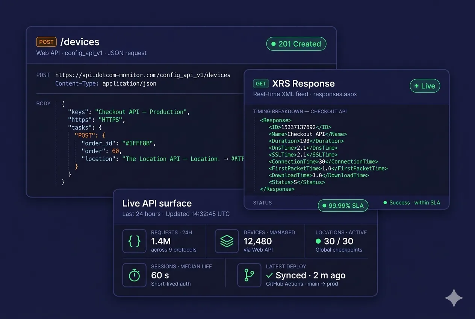Click the Duration 190 XML line
The image size is (475, 319).
coord(306,141)
